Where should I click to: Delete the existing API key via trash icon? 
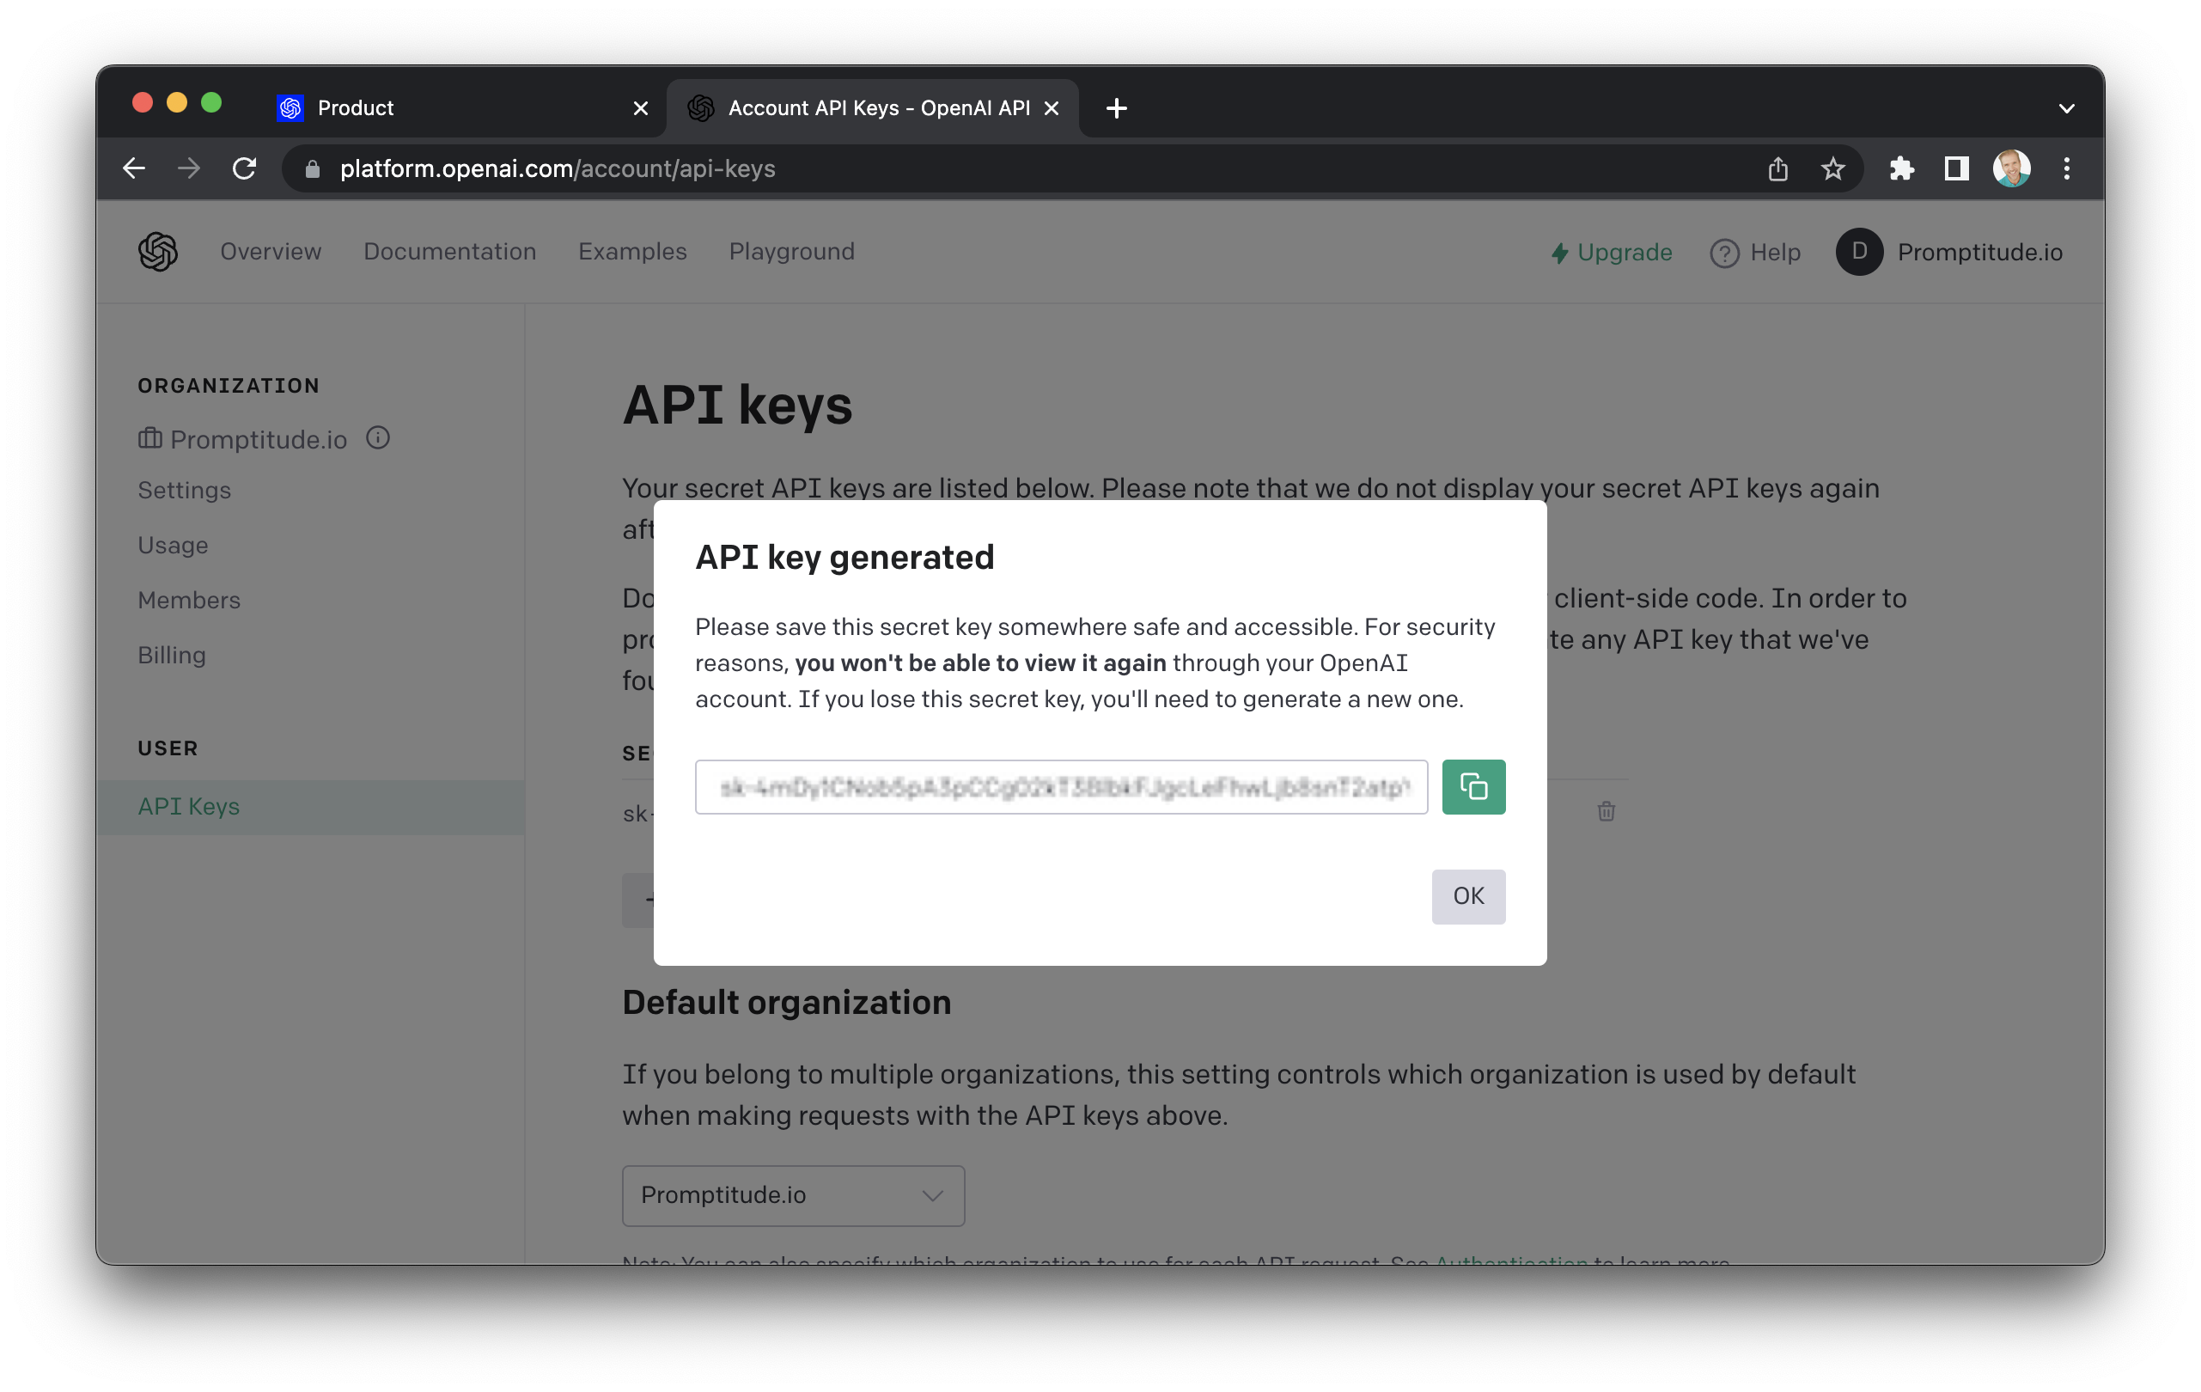pos(1607,812)
